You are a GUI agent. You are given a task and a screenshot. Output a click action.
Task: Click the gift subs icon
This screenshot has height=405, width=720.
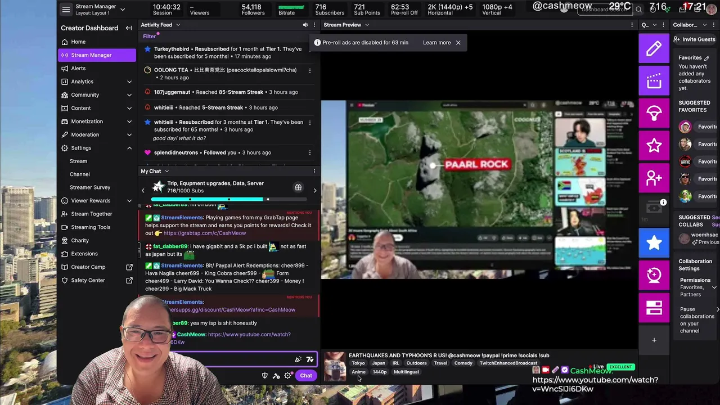pos(298,187)
